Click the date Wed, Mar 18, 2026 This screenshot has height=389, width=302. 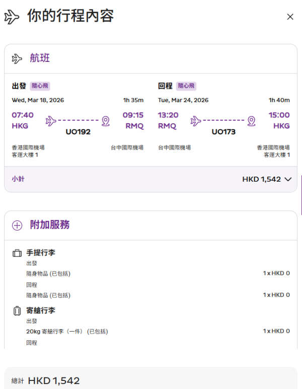[x=38, y=100]
